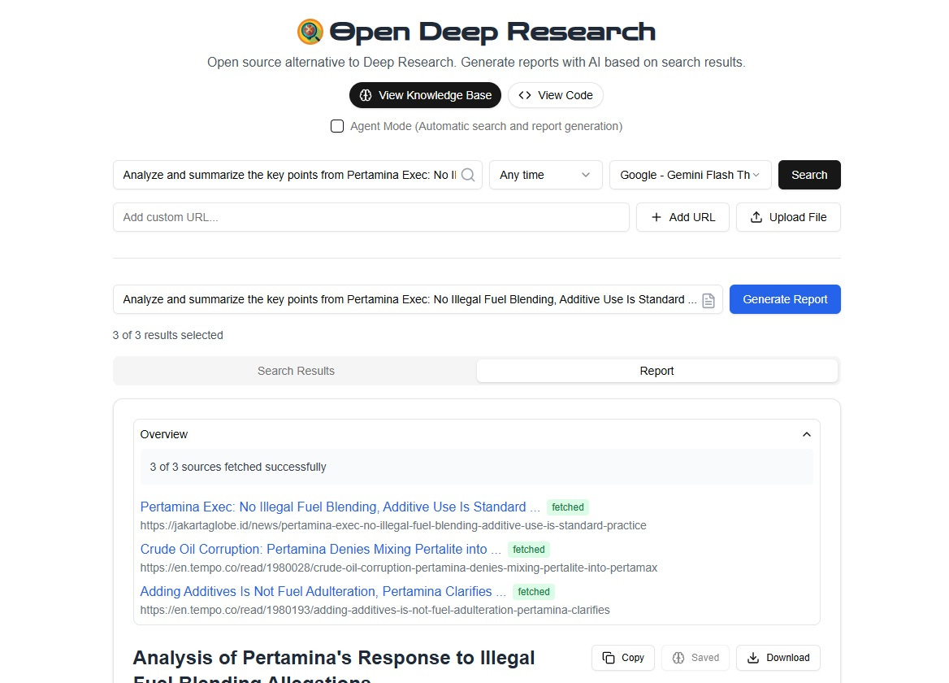Click the Overview section heading
The image size is (949, 683).
[164, 435]
